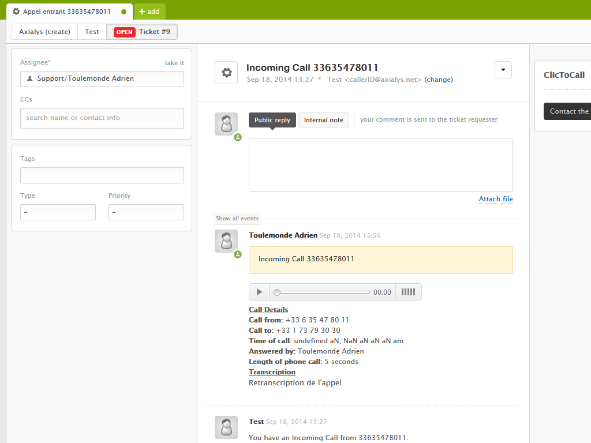Click the gear icon in Appel entrant tab
The height and width of the screenshot is (443, 591).
click(x=16, y=12)
